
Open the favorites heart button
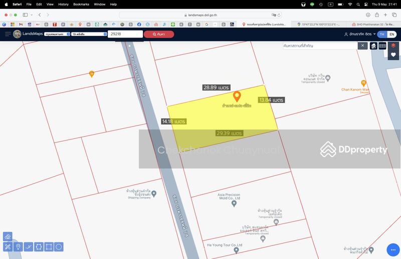pyautogui.click(x=393, y=54)
